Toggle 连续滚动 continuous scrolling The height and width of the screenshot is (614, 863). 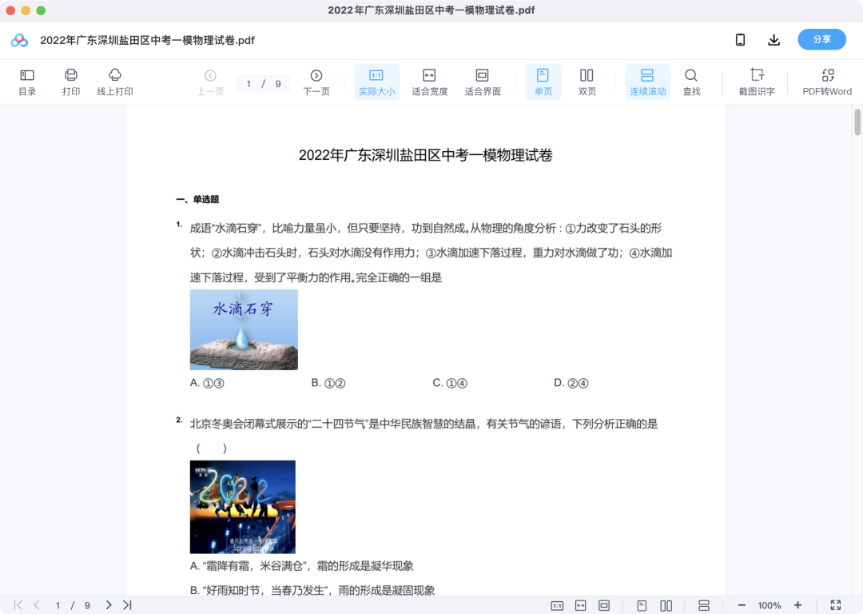click(648, 82)
